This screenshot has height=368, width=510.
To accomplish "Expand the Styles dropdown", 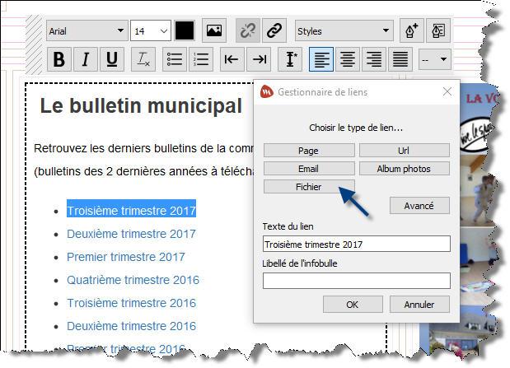I will [x=344, y=31].
